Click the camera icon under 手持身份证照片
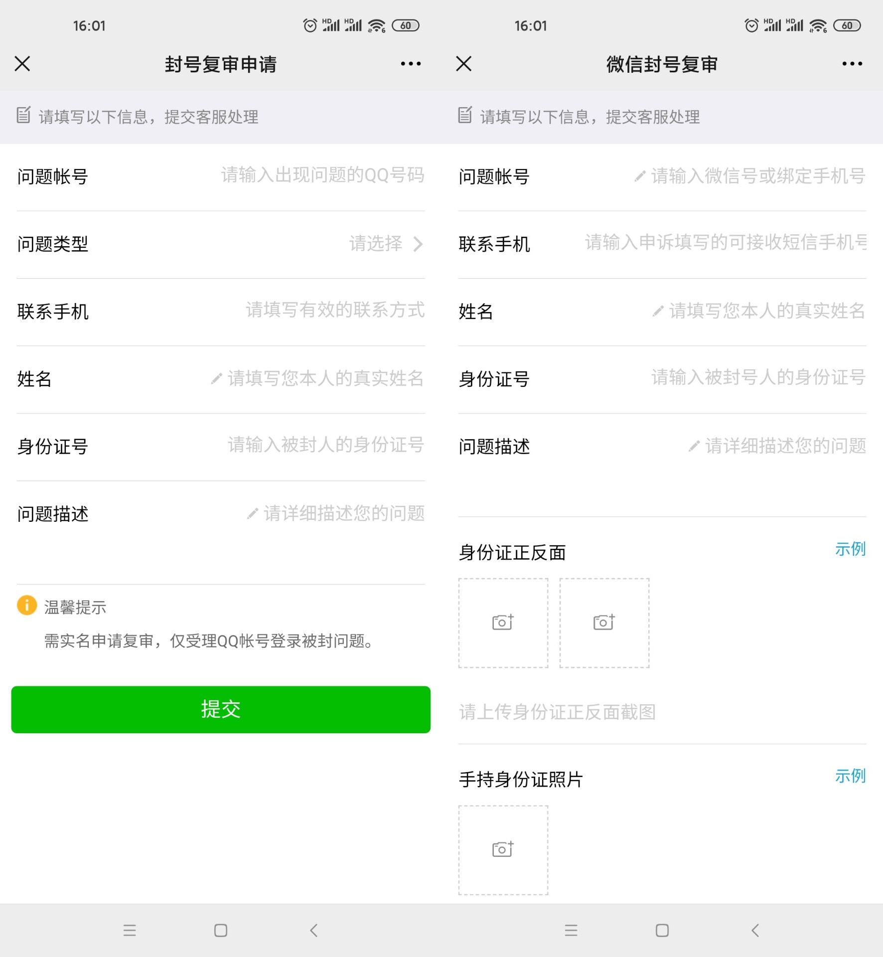The image size is (883, 957). coord(503,850)
